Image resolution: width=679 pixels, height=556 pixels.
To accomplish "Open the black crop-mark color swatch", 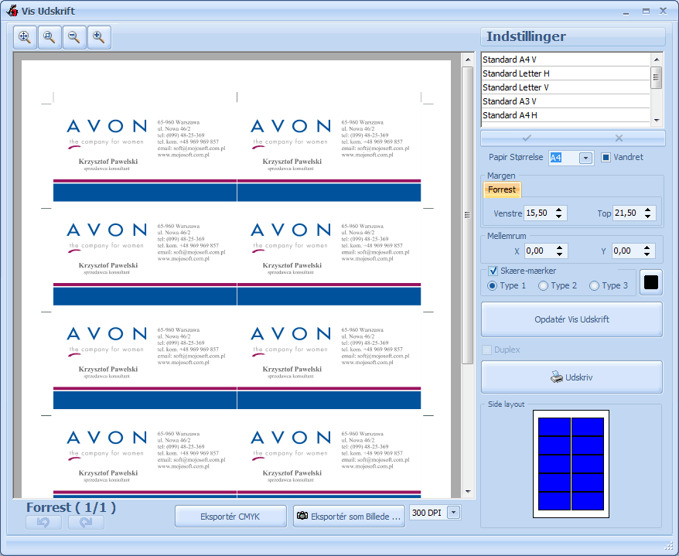I will point(651,282).
